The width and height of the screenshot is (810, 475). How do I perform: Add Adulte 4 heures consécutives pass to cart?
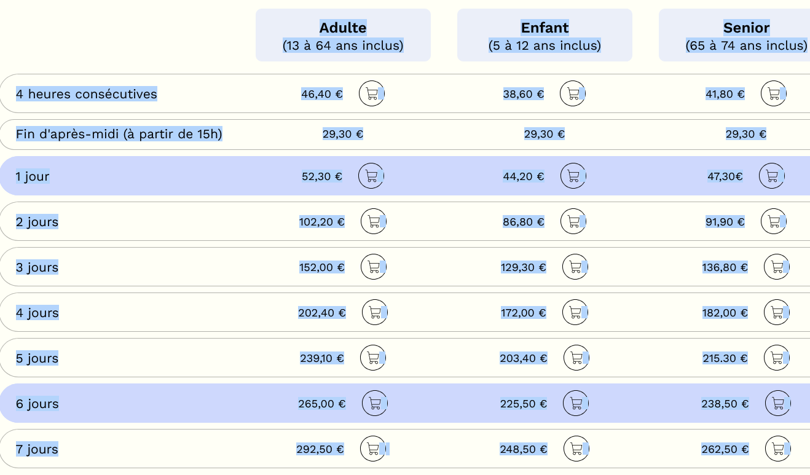[371, 94]
